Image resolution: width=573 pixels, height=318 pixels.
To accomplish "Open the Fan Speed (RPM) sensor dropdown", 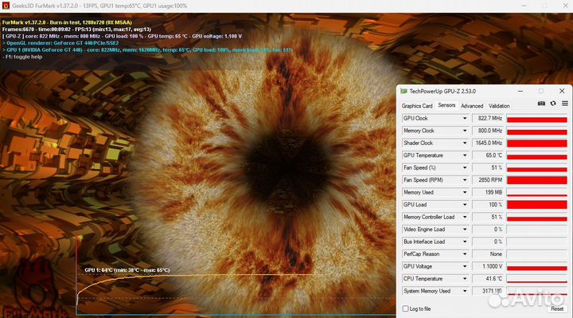I will (465, 180).
